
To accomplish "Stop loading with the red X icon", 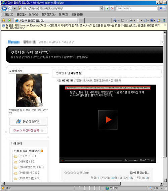I will (x=112, y=8).
